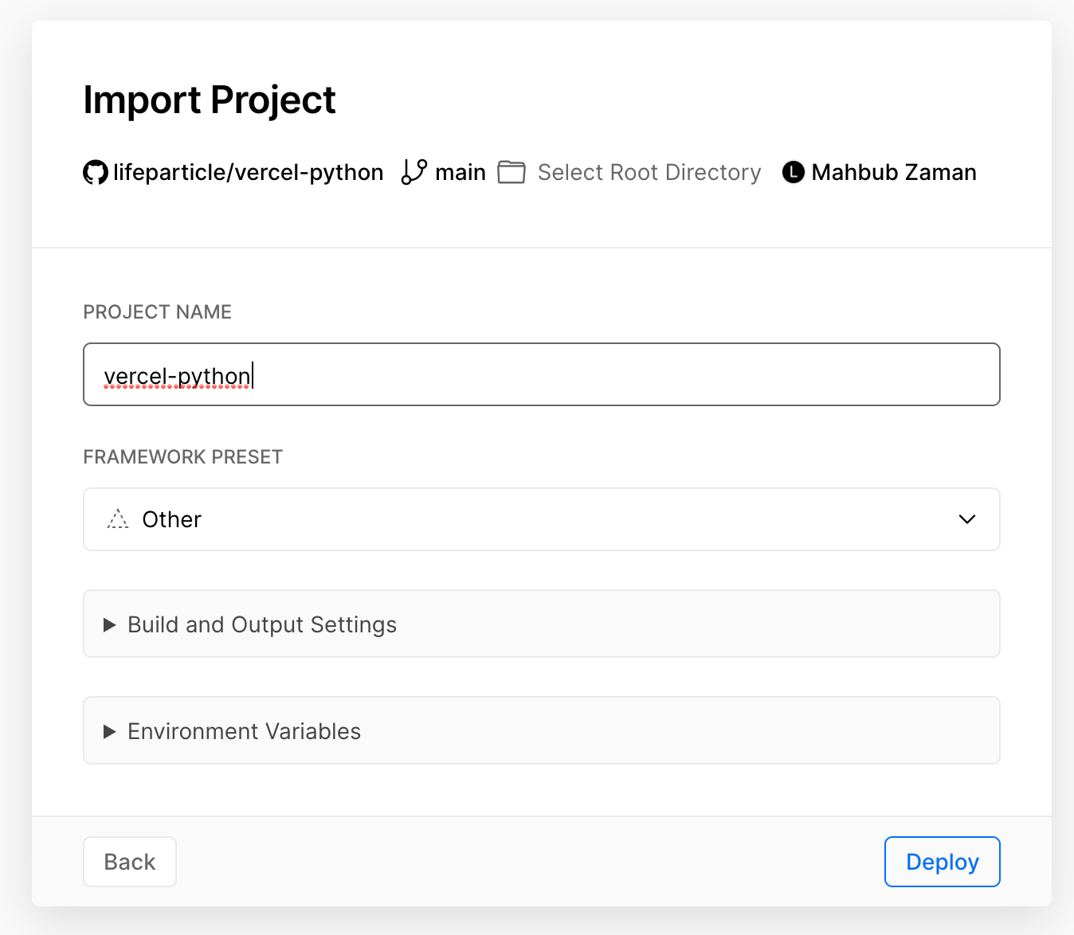Click the Import Project heading
The height and width of the screenshot is (935, 1074).
tap(210, 101)
